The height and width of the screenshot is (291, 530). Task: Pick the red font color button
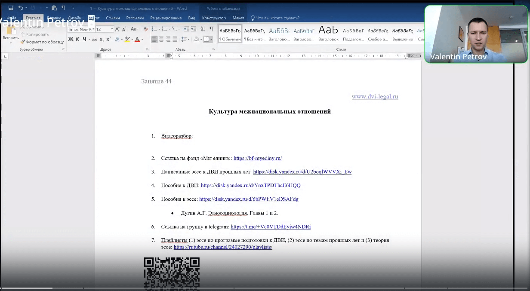pyautogui.click(x=137, y=39)
